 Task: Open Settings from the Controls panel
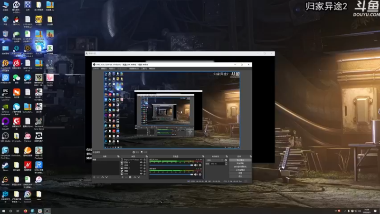240,173
